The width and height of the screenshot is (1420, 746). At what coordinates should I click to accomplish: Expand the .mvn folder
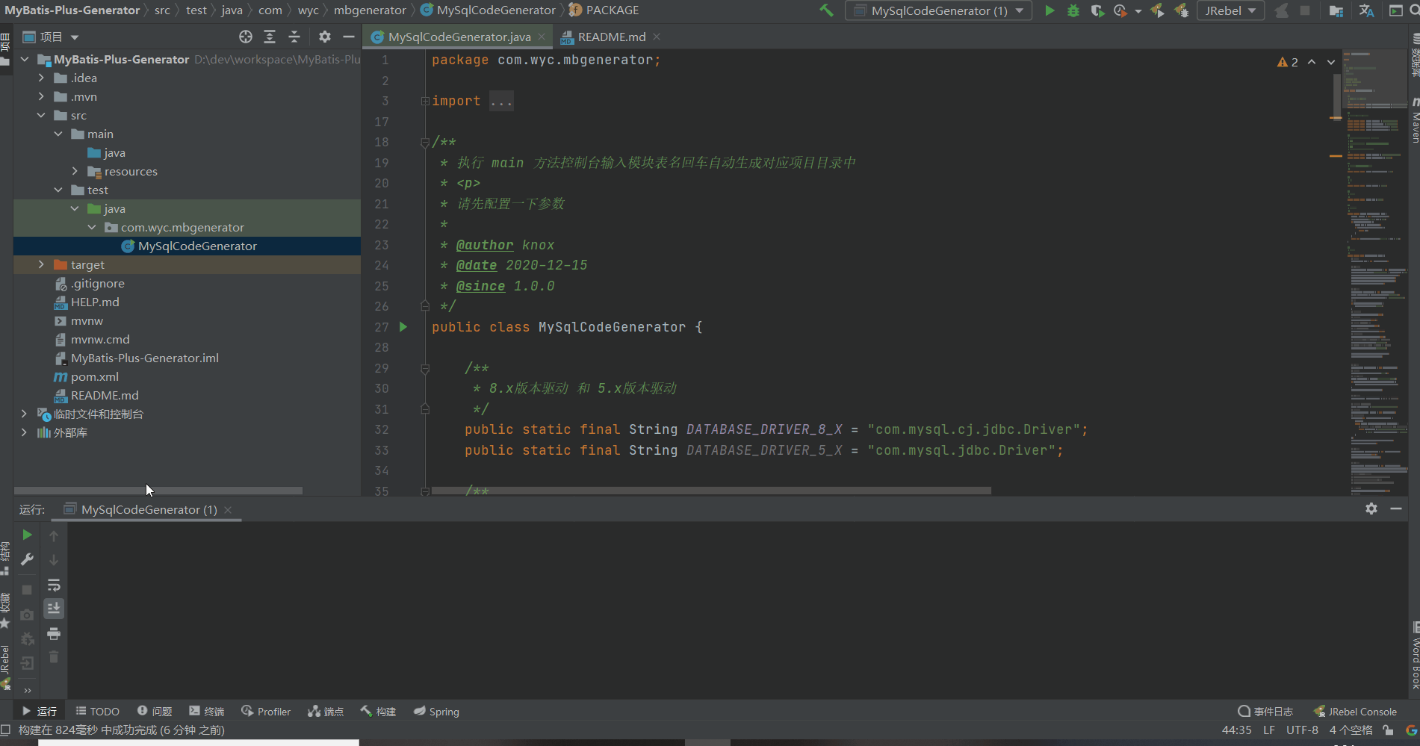(41, 96)
